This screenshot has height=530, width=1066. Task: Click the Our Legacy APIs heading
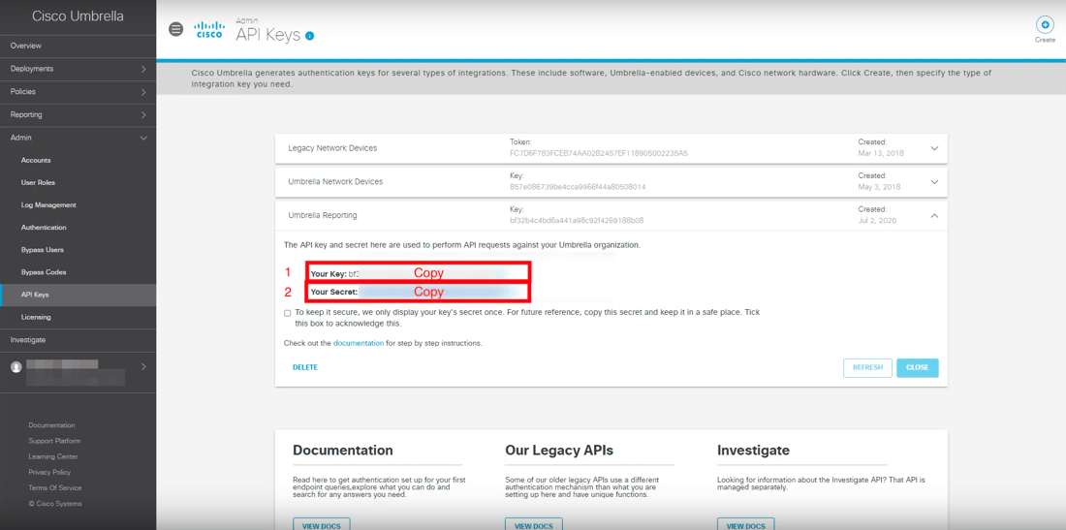click(x=559, y=450)
